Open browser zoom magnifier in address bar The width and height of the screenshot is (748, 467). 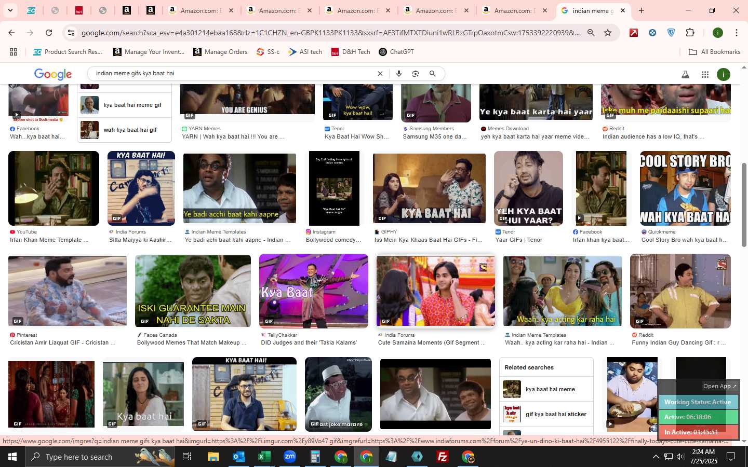click(591, 33)
